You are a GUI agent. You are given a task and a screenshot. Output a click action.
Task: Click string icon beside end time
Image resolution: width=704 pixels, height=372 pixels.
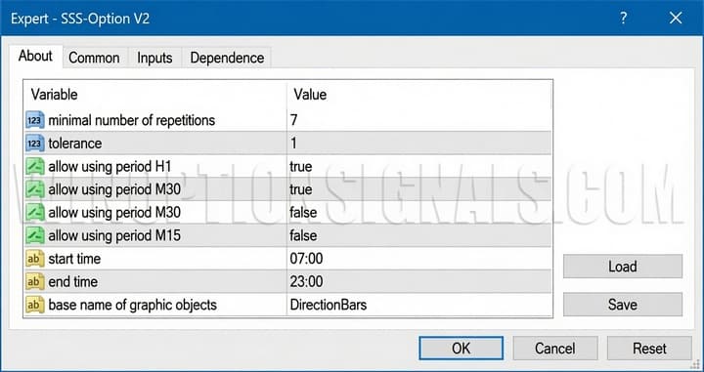point(35,281)
